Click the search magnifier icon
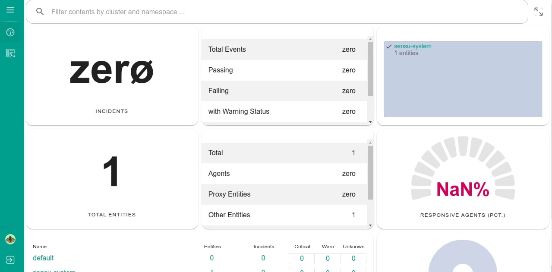This screenshot has height=272, width=552. point(40,12)
